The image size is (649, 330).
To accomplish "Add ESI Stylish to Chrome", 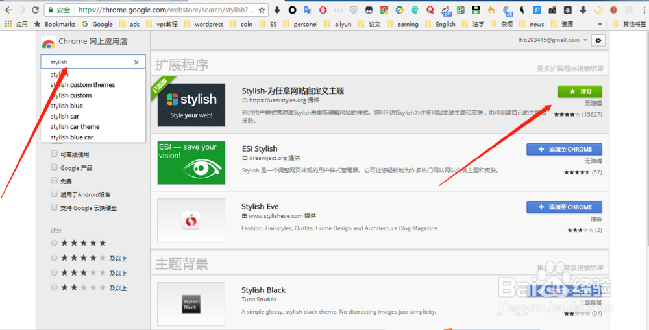I will click(x=564, y=149).
